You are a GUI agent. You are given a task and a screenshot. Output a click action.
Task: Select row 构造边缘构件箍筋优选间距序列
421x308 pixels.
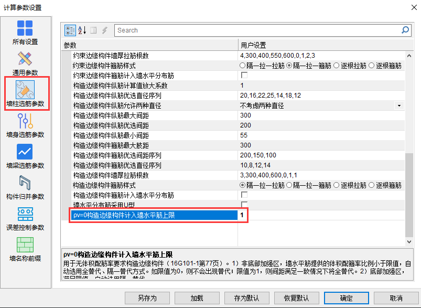(x=154, y=155)
